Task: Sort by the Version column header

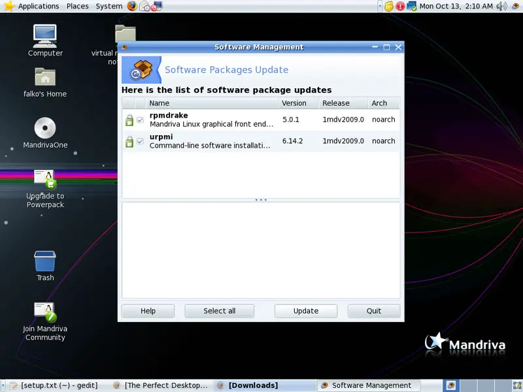Action: point(299,103)
